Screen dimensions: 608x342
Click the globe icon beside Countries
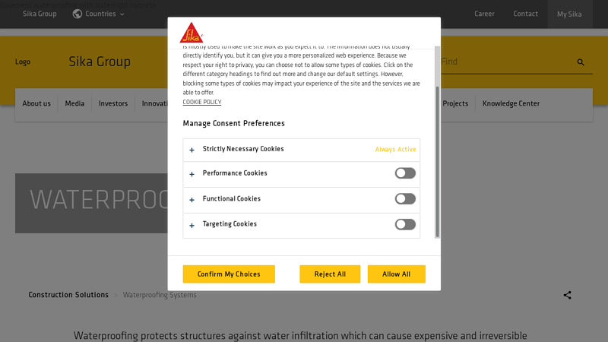(78, 14)
